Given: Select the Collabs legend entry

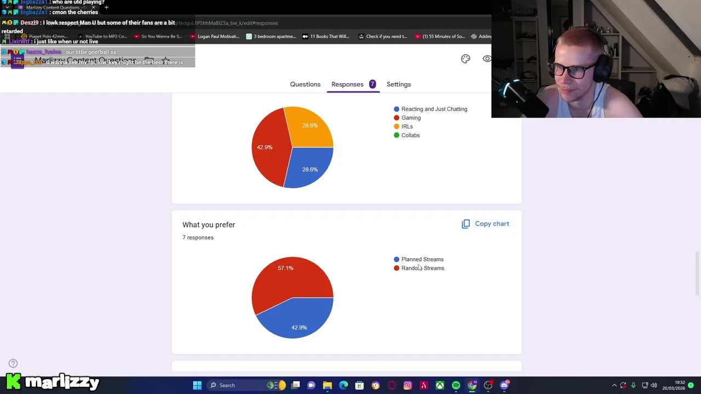Looking at the screenshot, I should (407, 135).
